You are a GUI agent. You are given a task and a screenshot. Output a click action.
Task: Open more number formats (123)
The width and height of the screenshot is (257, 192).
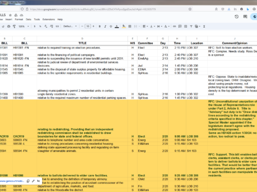(x=57, y=27)
